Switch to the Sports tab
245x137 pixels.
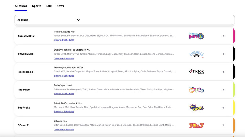click(36, 6)
